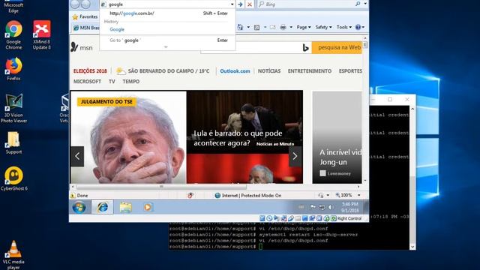Select Go to 'google' entry
The height and width of the screenshot is (270, 480).
(x=168, y=40)
